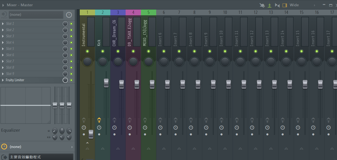Click the Kick track pan knob
Image resolution: width=337 pixels, height=160 pixels.
[103, 62]
